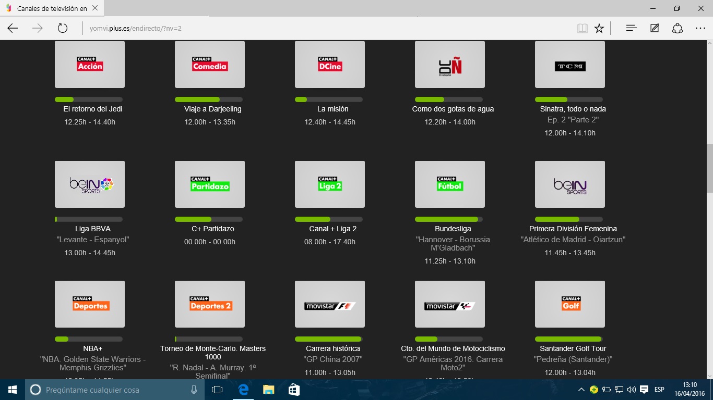This screenshot has width=713, height=400.
Task: Click the Liga BBVA program title
Action: click(x=93, y=229)
